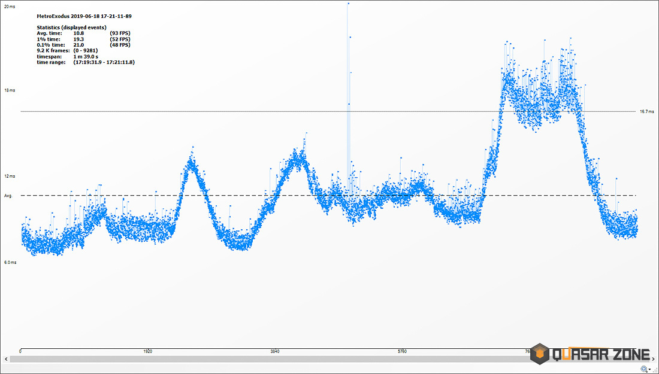The width and height of the screenshot is (659, 374).
Task: Click the '3840' x-axis frame label
Action: (275, 351)
